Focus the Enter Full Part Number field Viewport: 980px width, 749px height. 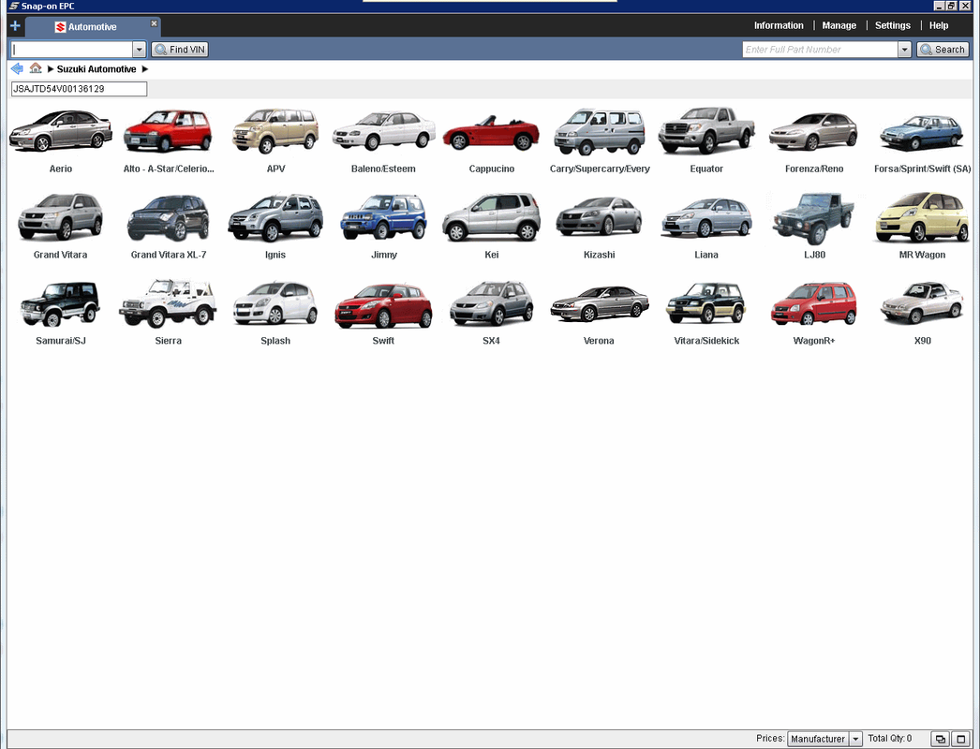coord(820,50)
